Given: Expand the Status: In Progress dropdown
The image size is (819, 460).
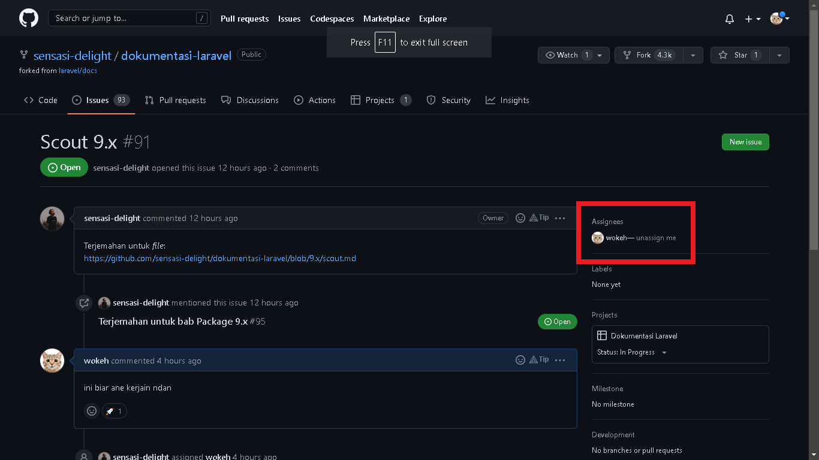Looking at the screenshot, I should point(633,352).
